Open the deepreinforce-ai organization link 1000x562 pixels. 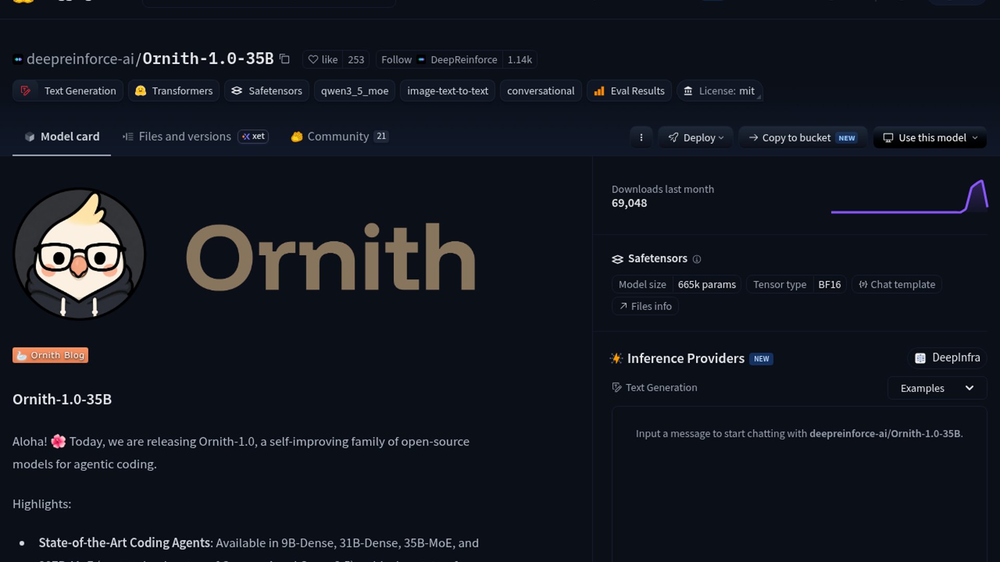[x=80, y=59]
